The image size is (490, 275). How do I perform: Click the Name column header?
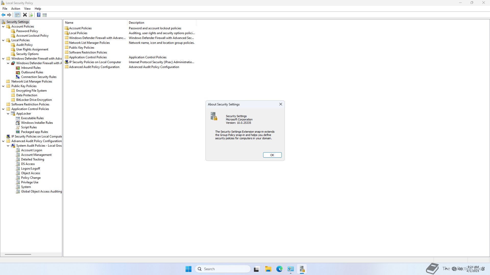pos(95,23)
